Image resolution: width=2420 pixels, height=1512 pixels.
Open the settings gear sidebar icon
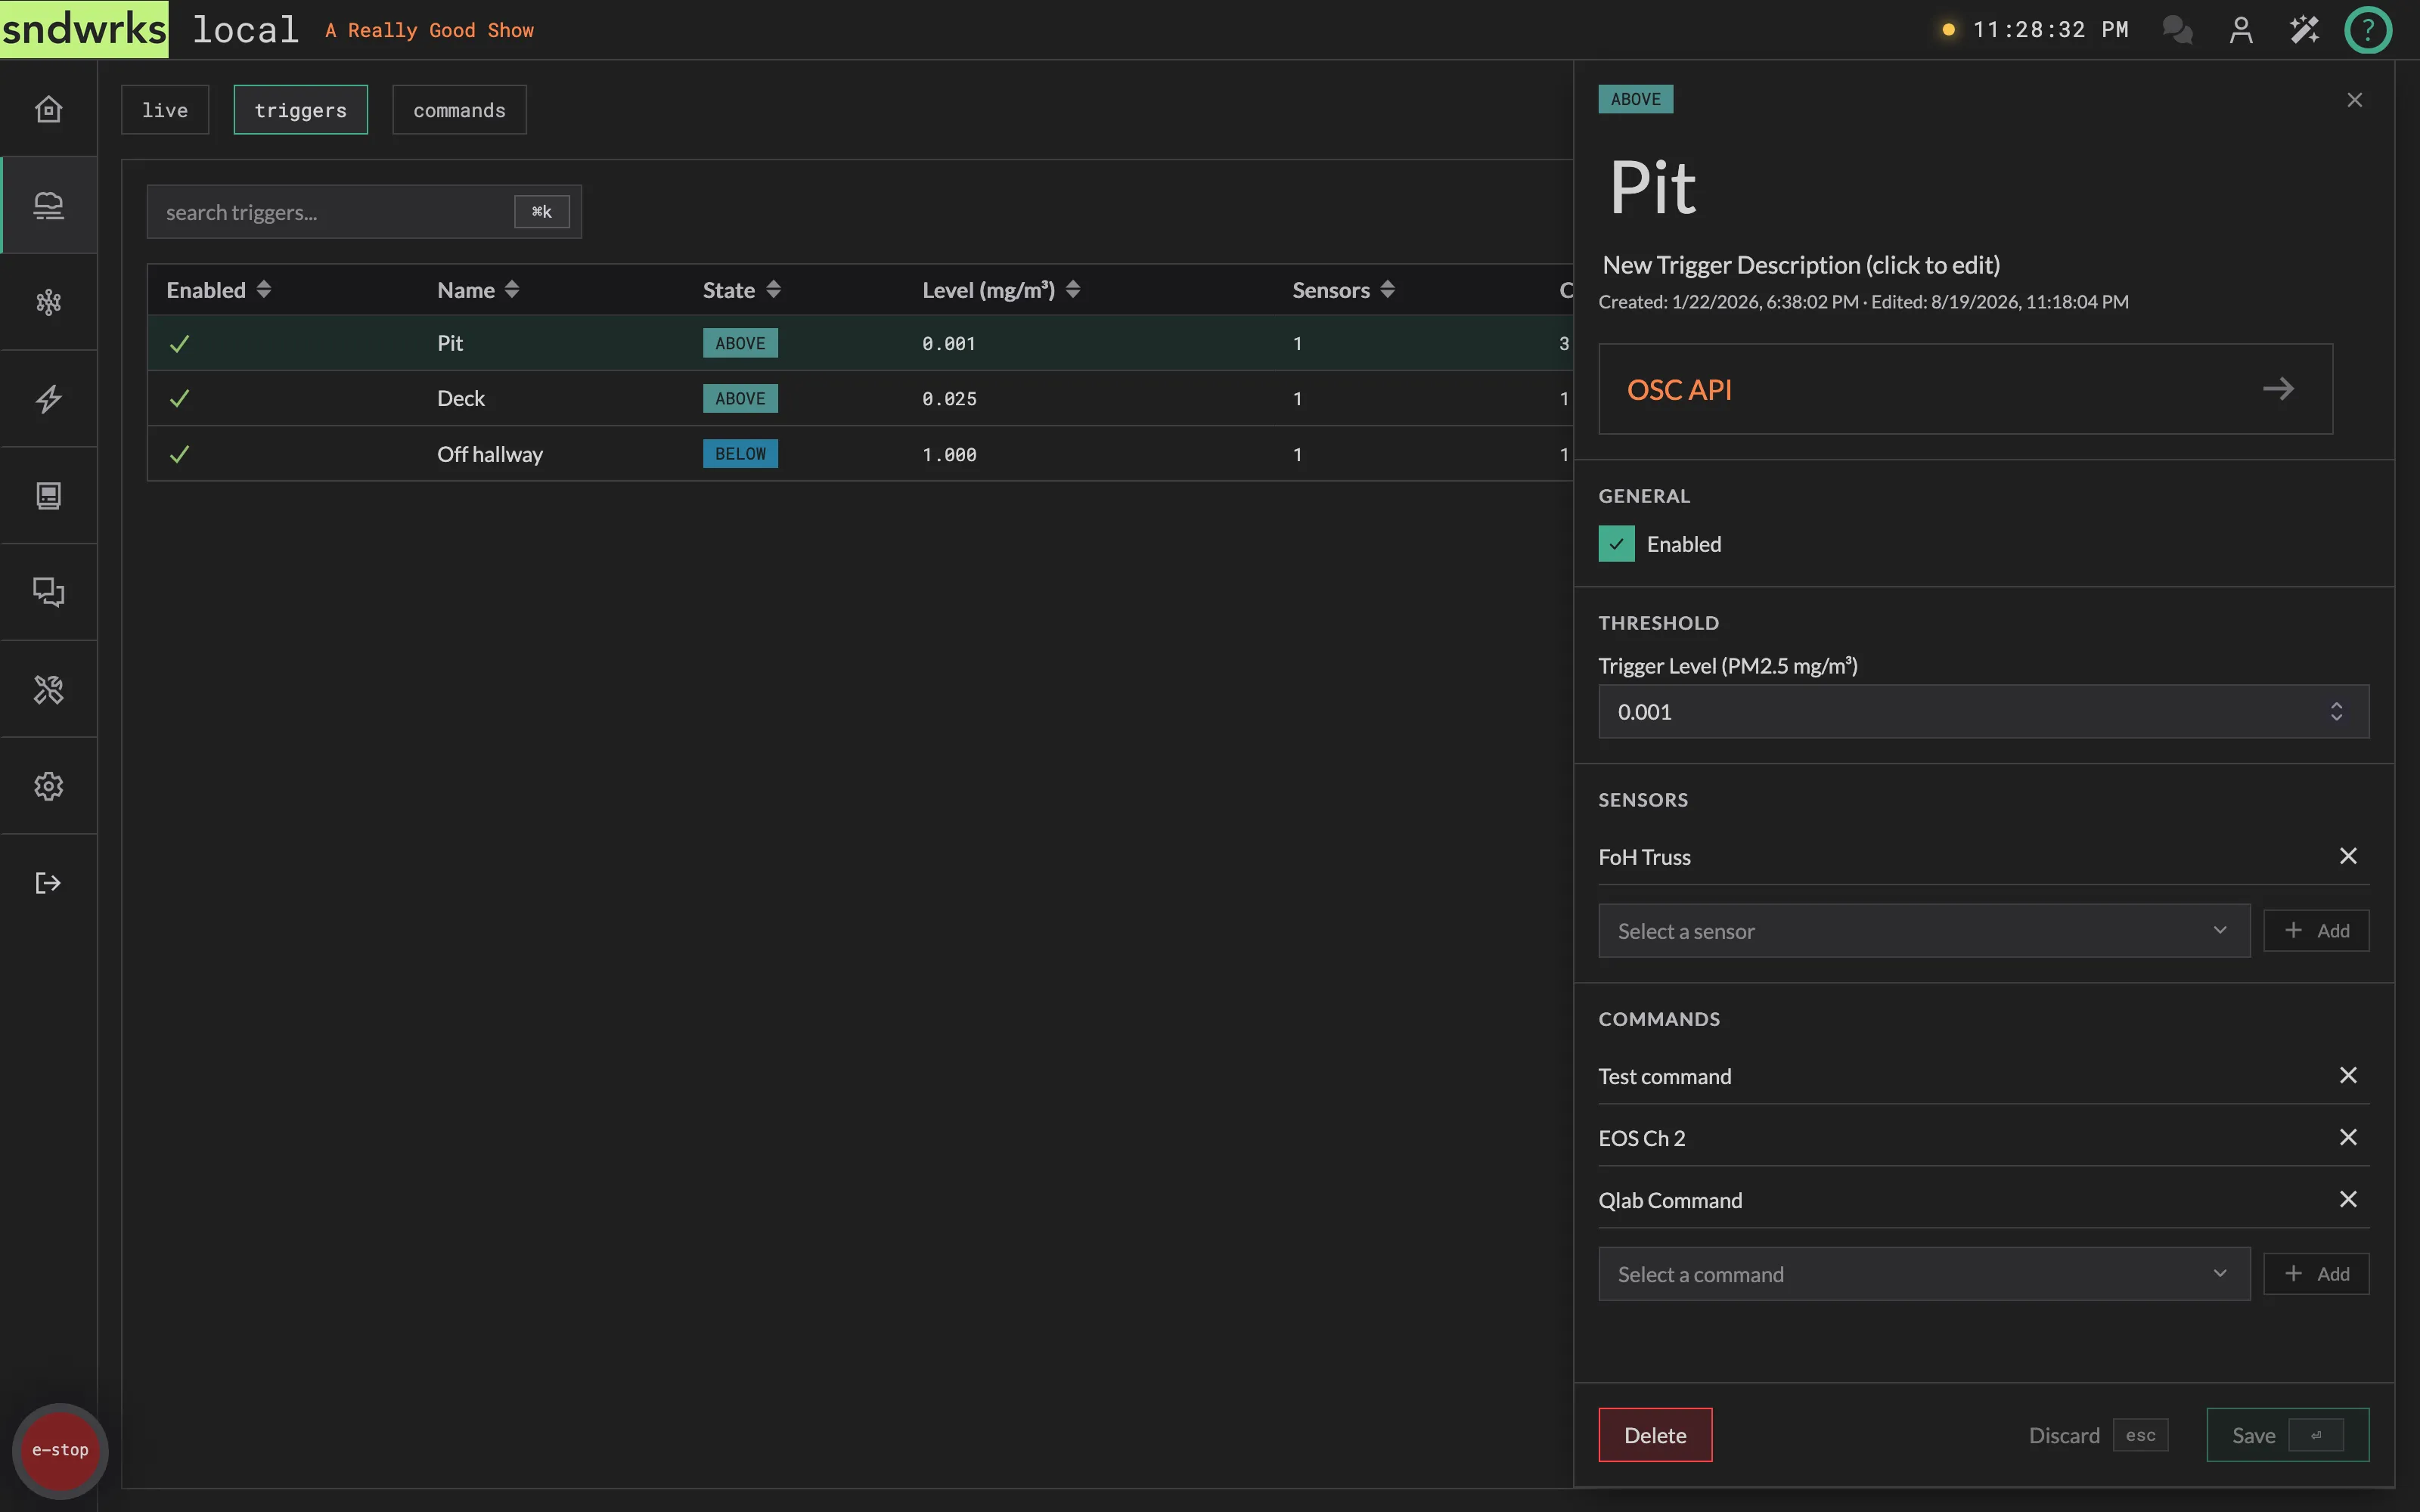(48, 786)
